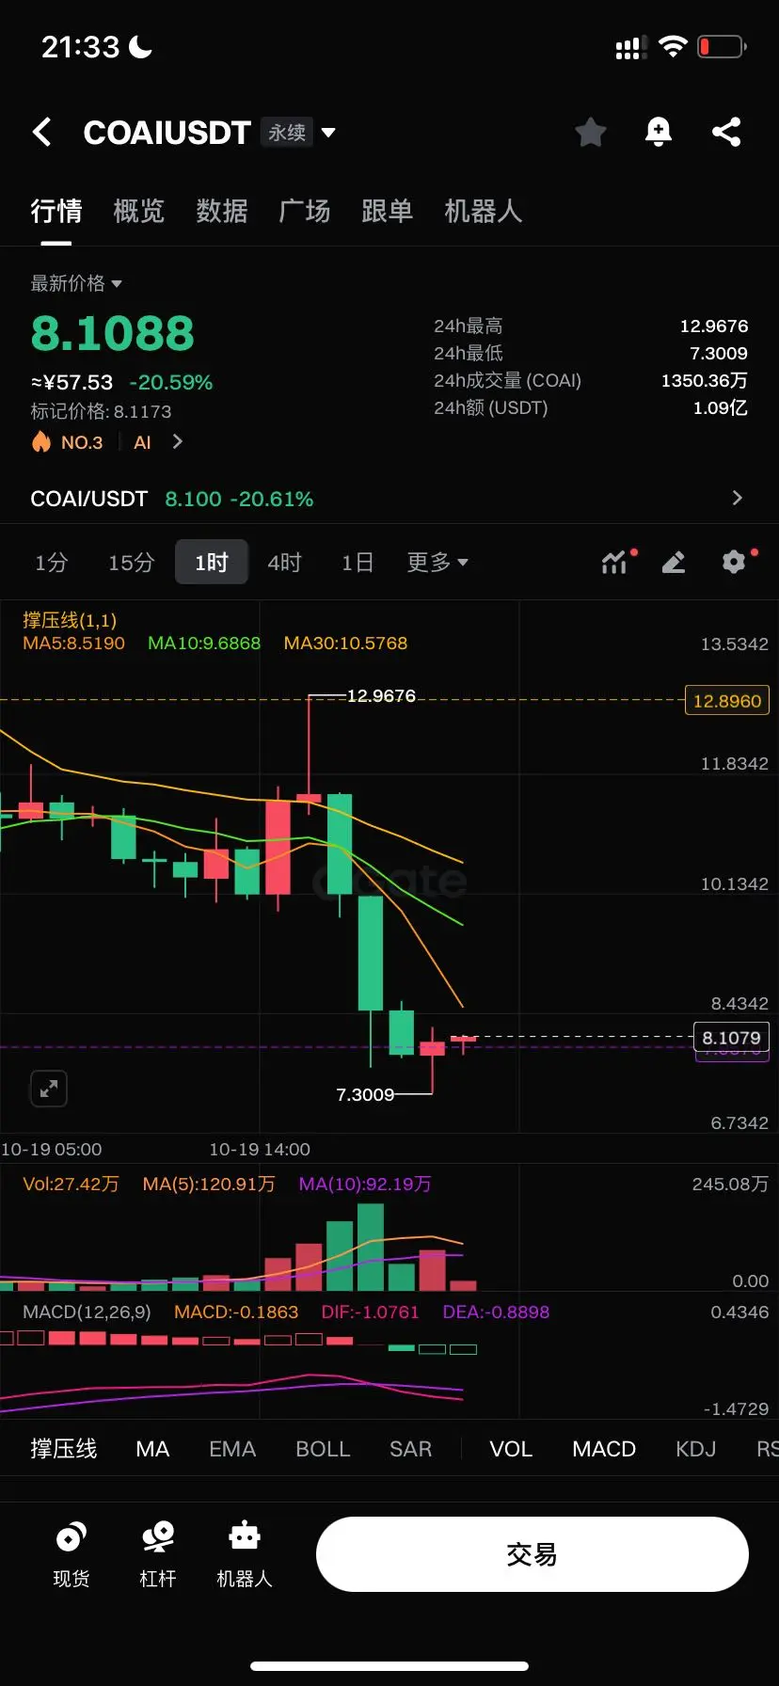The width and height of the screenshot is (779, 1686).
Task: Tap the 8.1079 current price marker
Action: tap(731, 1038)
